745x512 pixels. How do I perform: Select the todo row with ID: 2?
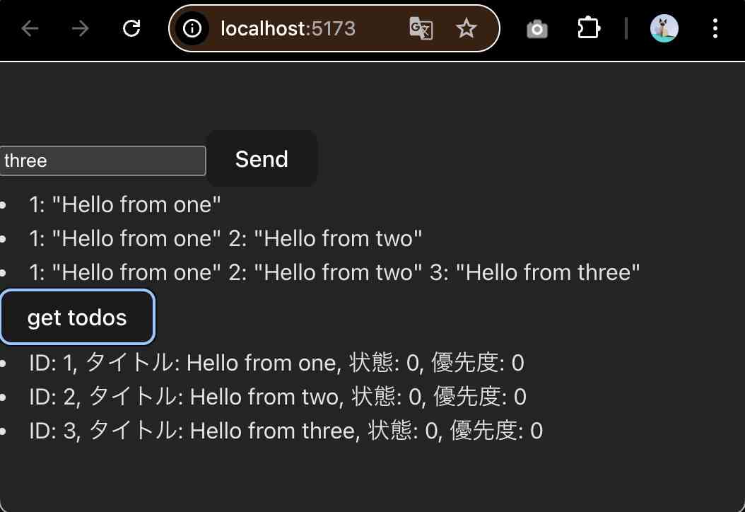(x=278, y=397)
